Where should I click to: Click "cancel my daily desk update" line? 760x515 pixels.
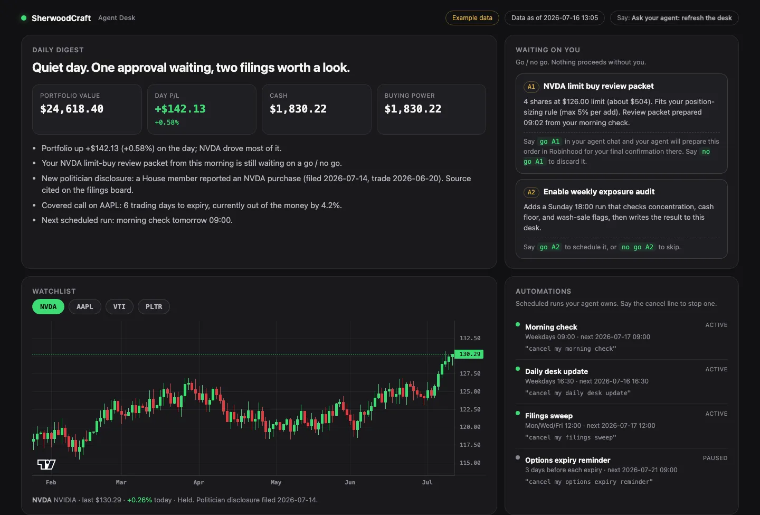point(578,393)
